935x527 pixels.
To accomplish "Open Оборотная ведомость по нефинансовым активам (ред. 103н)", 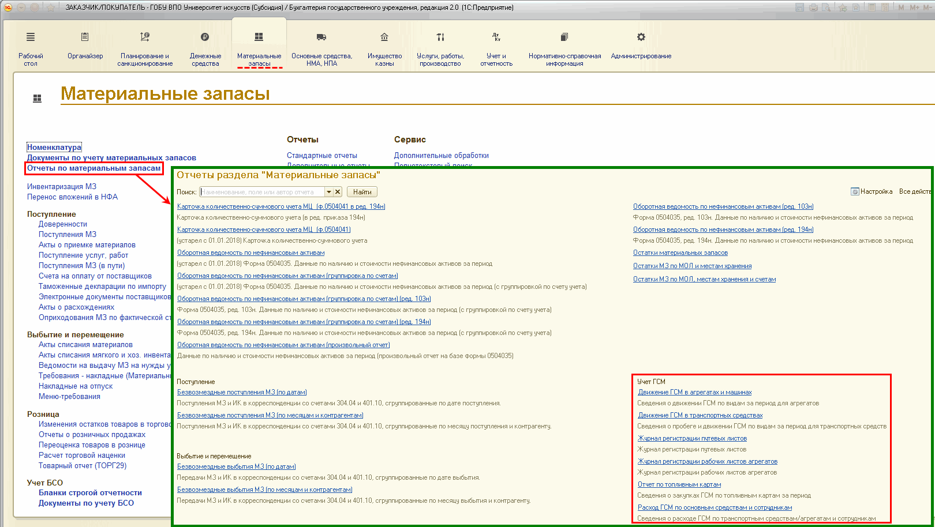I will click(x=723, y=206).
